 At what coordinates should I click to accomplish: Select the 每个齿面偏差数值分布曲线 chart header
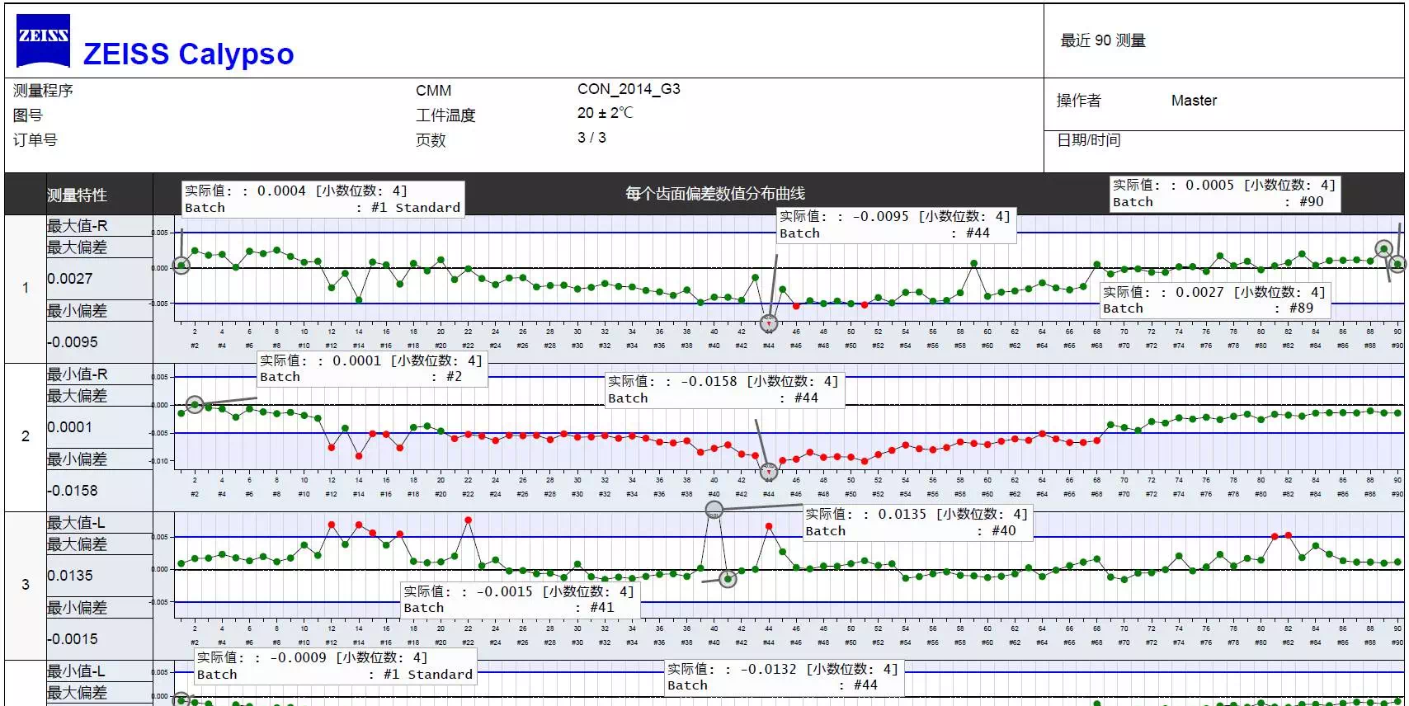[x=714, y=194]
